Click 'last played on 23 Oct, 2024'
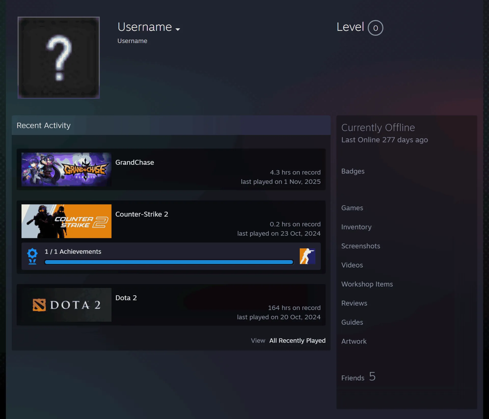Screen dimensions: 489x419 [279, 234]
